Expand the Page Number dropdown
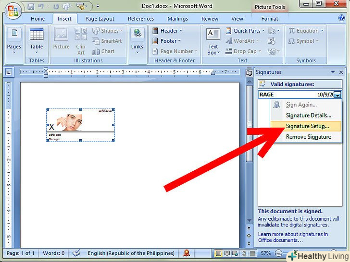350x262 pixels. click(196, 51)
